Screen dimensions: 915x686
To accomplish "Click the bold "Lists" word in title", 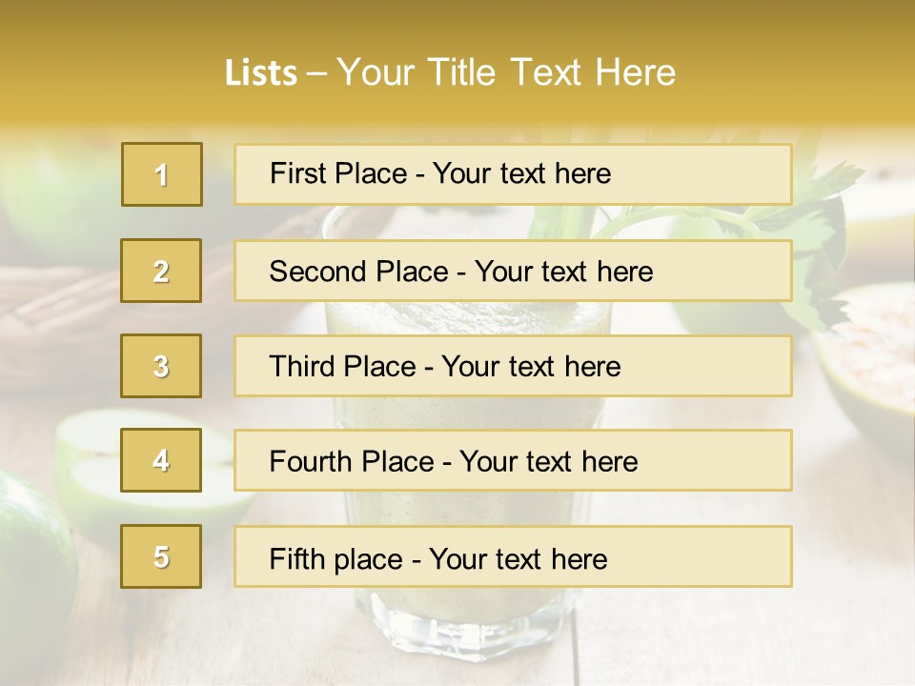I will (260, 73).
